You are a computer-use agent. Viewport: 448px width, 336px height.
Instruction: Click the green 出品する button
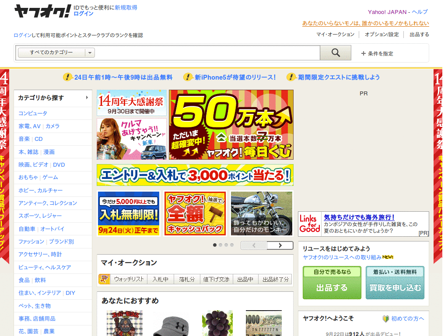point(332,283)
